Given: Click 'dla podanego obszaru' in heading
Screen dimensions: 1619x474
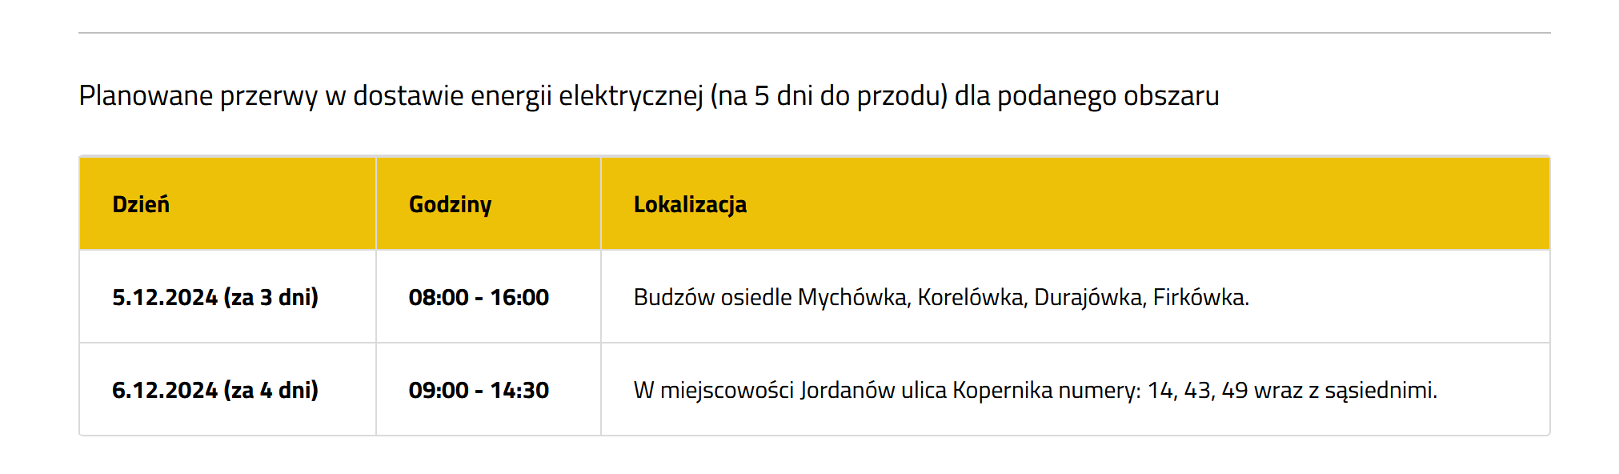Looking at the screenshot, I should tap(1088, 95).
